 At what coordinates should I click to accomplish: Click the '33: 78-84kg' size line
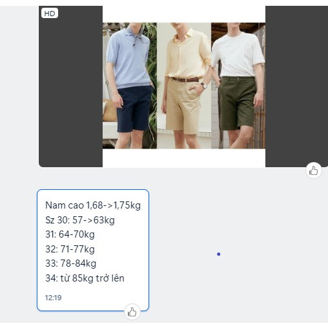[x=71, y=263]
